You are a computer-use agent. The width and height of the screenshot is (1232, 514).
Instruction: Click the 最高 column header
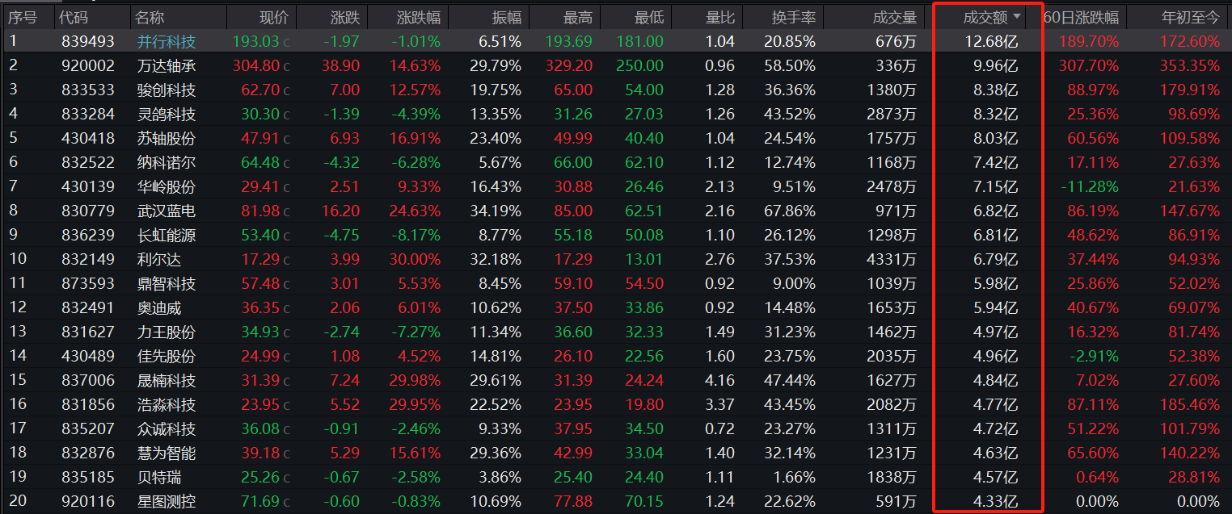[577, 17]
